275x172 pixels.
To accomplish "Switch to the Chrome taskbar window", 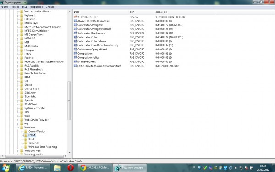I will pos(94,167).
